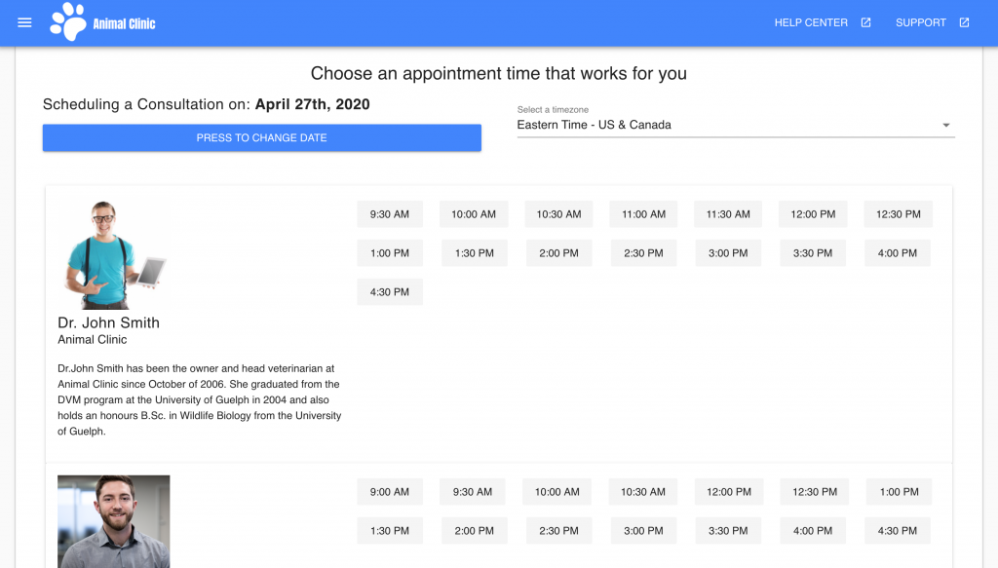This screenshot has height=568, width=998.
Task: Open the Support link
Action: click(921, 22)
